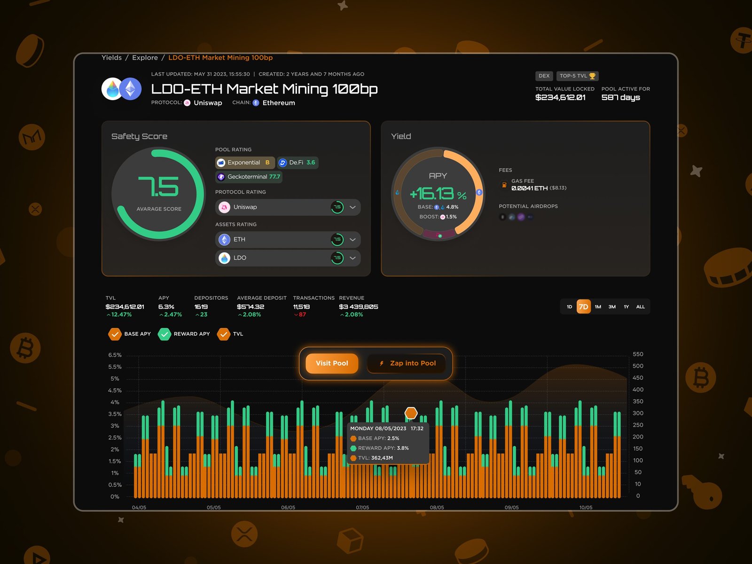This screenshot has height=564, width=752.
Task: Expand the ETH asset rating row
Action: coord(352,240)
